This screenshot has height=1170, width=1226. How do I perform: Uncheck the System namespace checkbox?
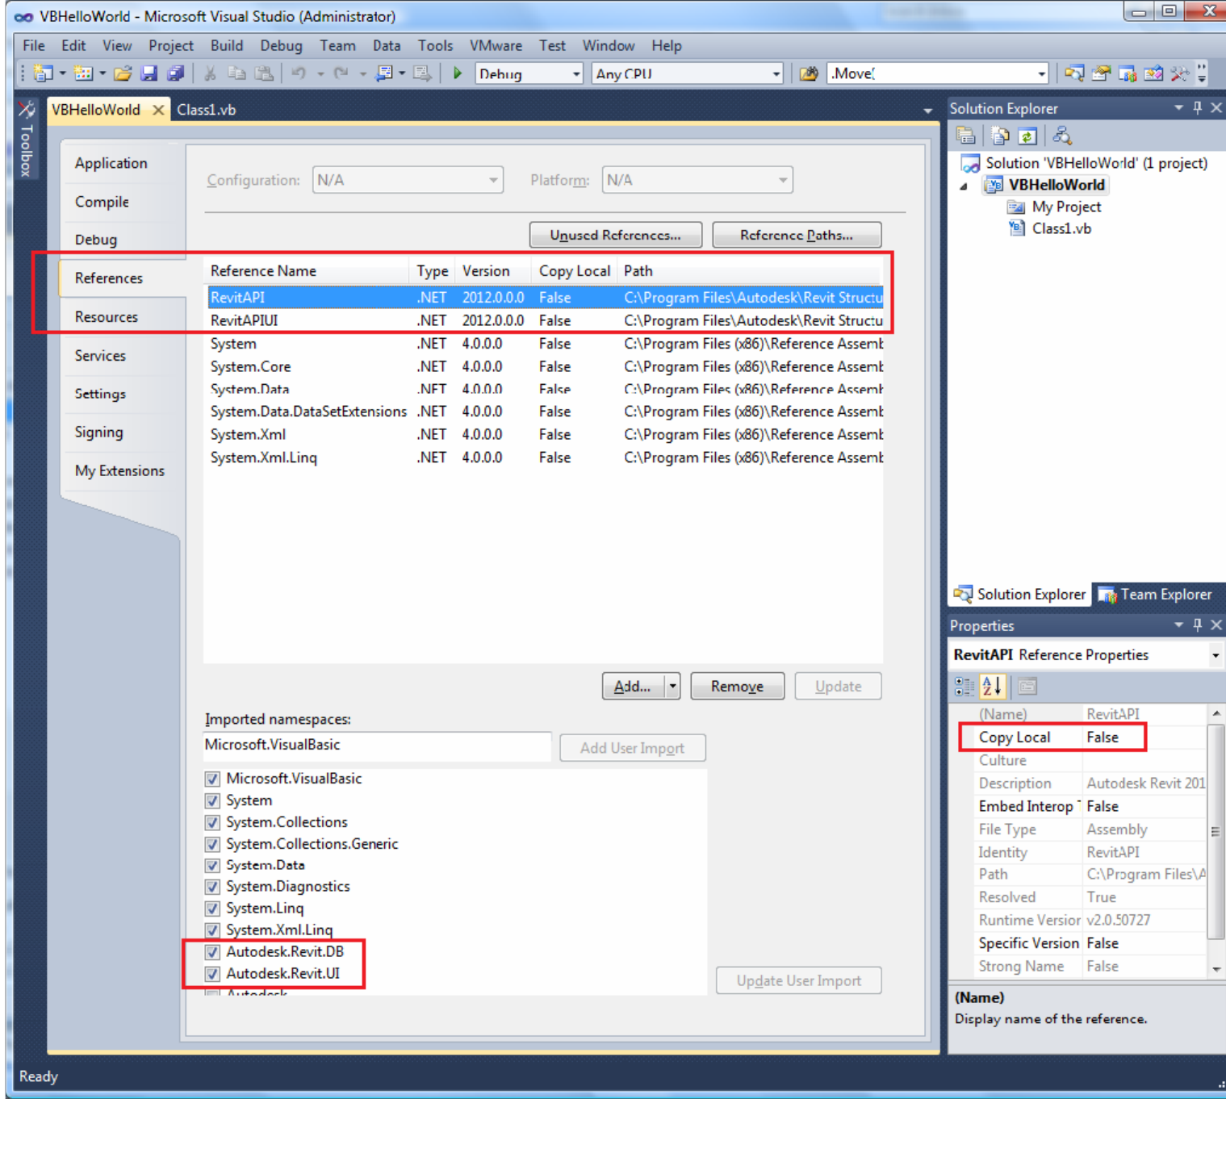[x=212, y=800]
